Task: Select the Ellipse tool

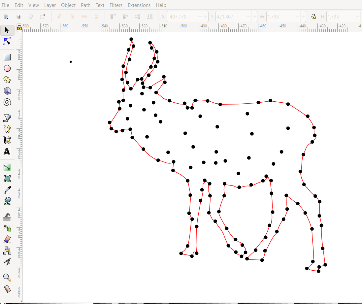Action: (x=7, y=68)
